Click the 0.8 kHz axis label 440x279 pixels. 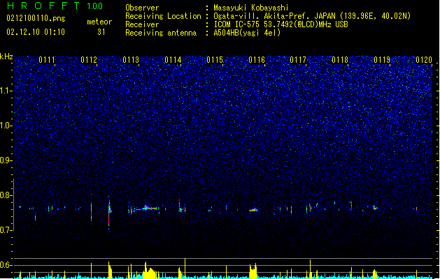pyautogui.click(x=6, y=195)
